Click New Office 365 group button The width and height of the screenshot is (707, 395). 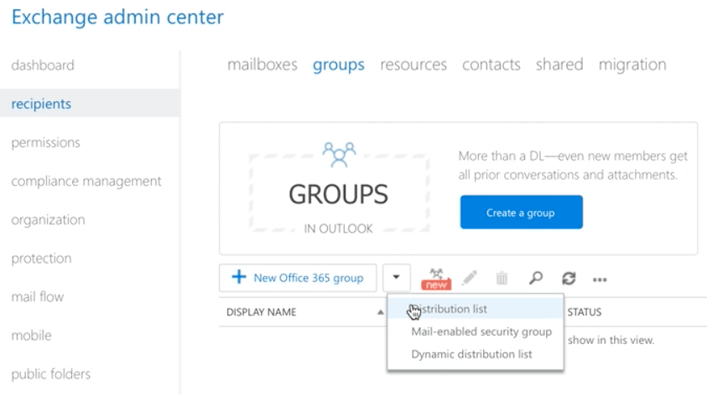click(297, 278)
